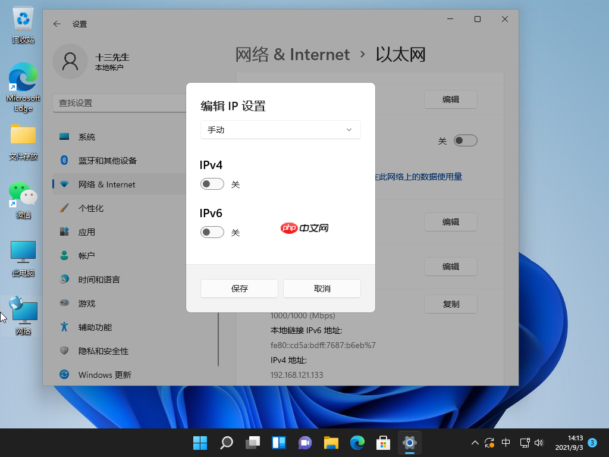Enable the IPv6 toggle
Viewport: 609px width, 457px height.
212,232
